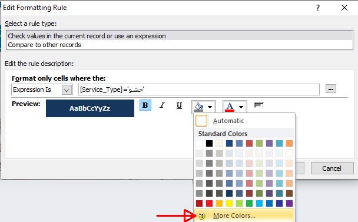Viewport: 358px width, 222px height.
Task: Pick the medium blue swatch in top row
Action: point(239,144)
